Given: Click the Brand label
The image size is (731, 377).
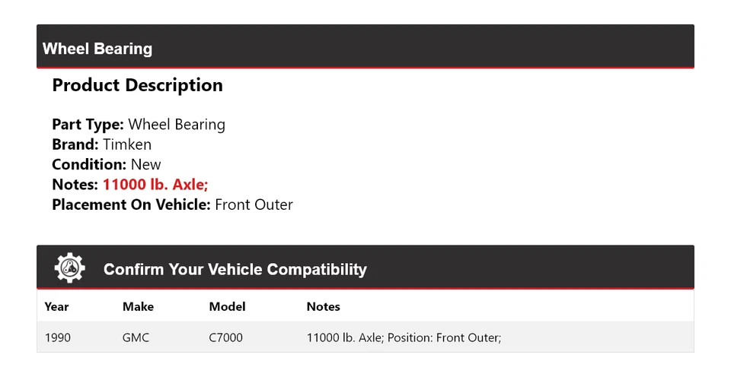Looking at the screenshot, I should 75,144.
